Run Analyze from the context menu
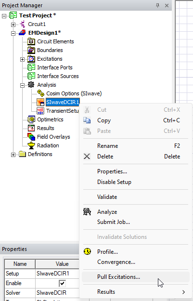193x301 pixels. (x=136, y=212)
